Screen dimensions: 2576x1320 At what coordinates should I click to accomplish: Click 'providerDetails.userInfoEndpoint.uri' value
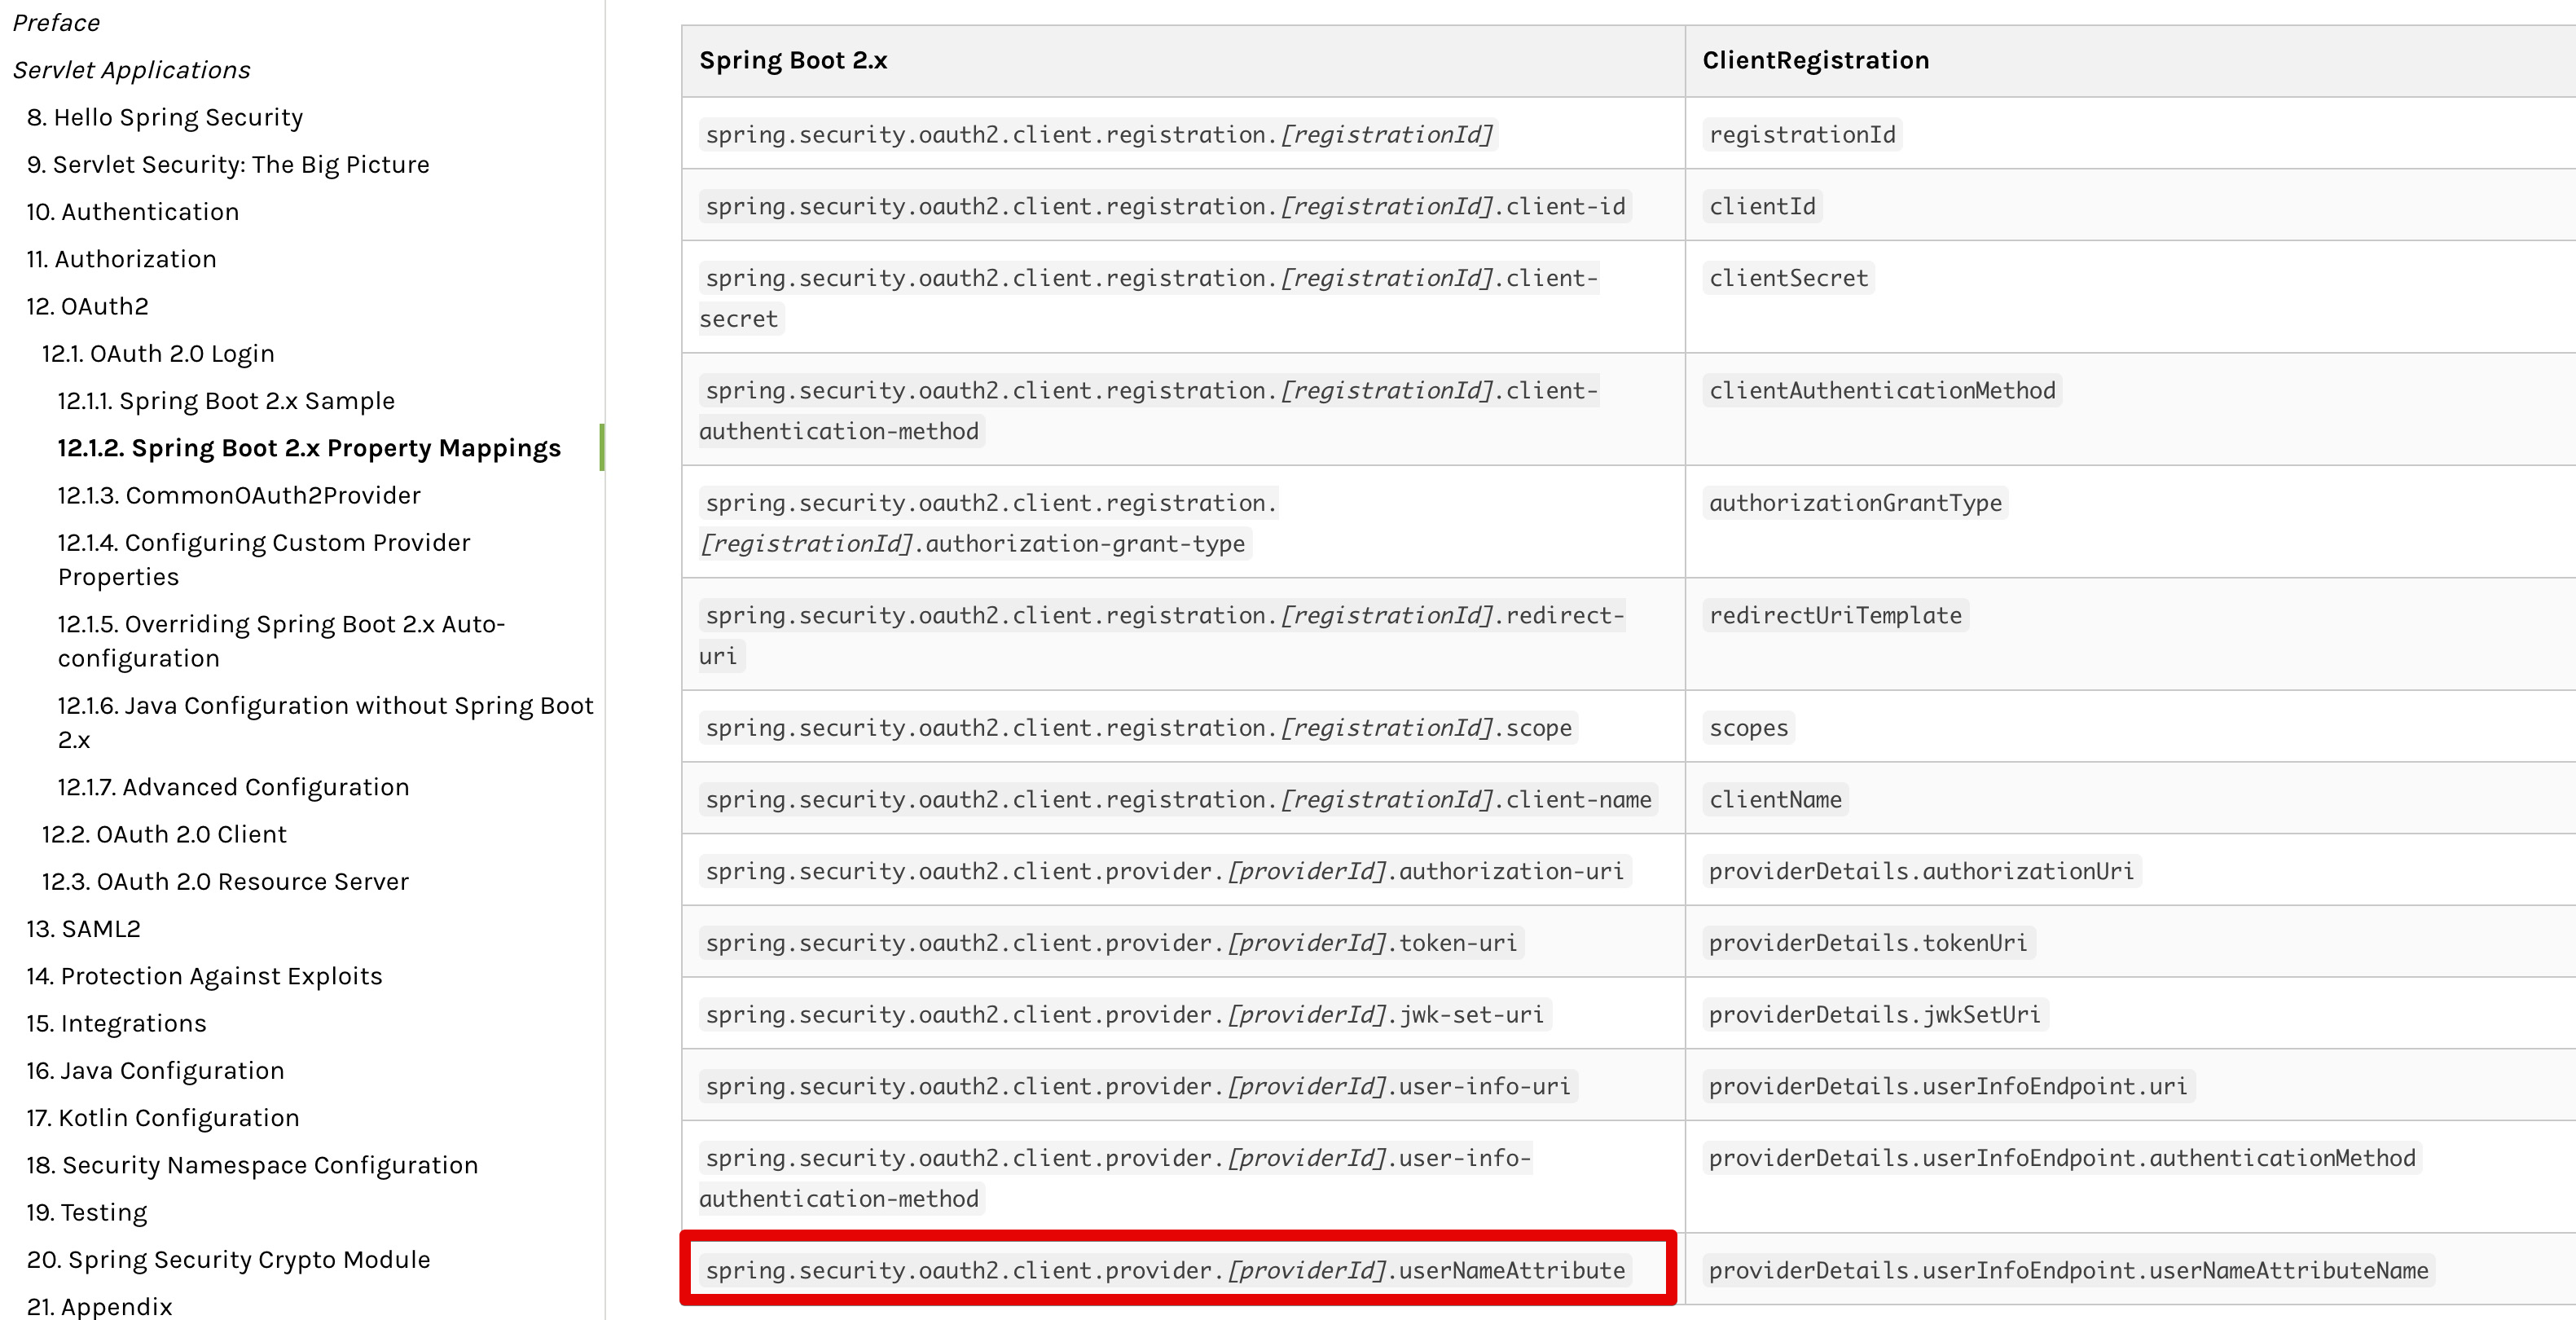coord(1948,1086)
